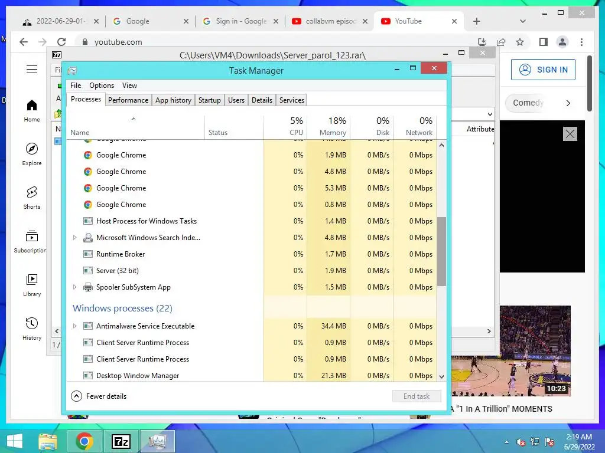Click 7-Zip horizontal scrollbar right arrow
605x453 pixels.
(489, 331)
